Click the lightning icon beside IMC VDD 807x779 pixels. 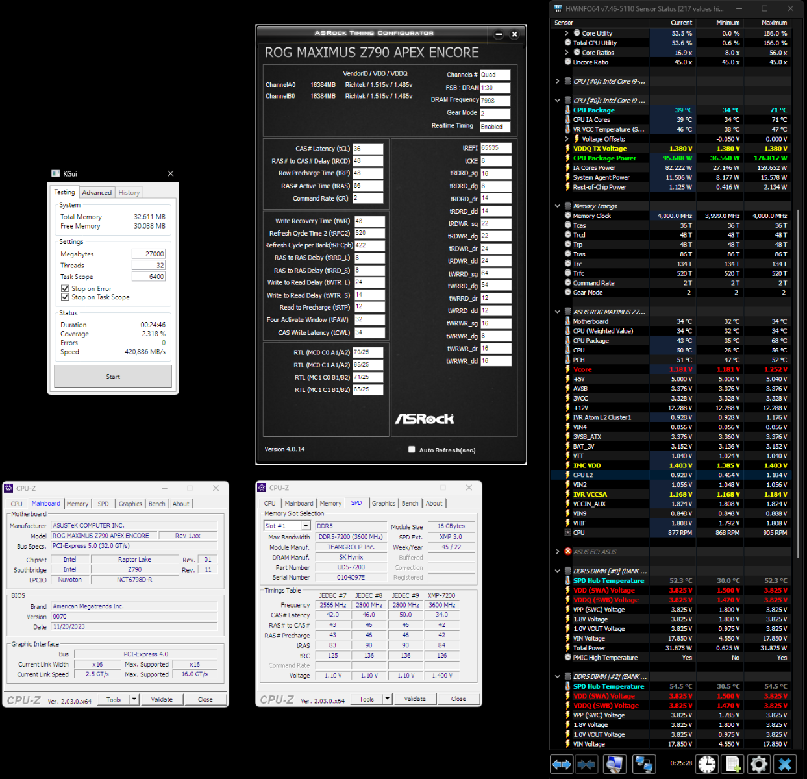[568, 465]
